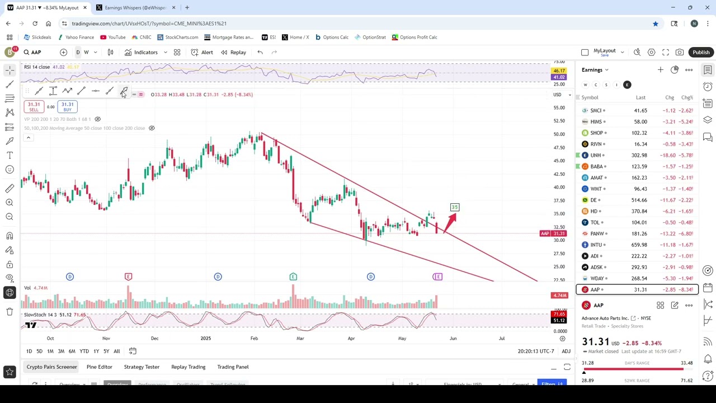Expand the Earnings watchlist dropdown
This screenshot has height=403, width=716.
coord(595,70)
